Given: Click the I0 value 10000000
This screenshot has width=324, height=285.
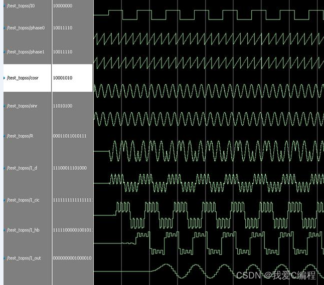Looking at the screenshot, I should click(x=63, y=6).
